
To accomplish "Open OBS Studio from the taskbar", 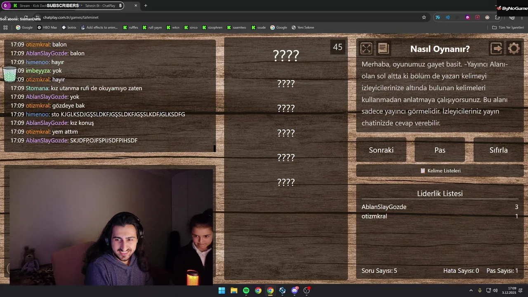I will coord(306,290).
